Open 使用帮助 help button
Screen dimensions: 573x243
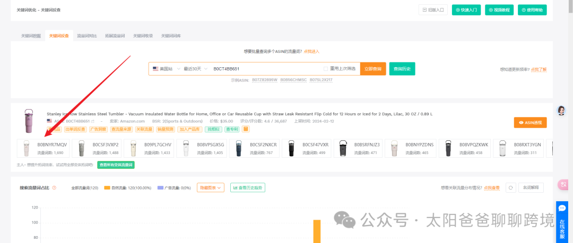click(532, 10)
